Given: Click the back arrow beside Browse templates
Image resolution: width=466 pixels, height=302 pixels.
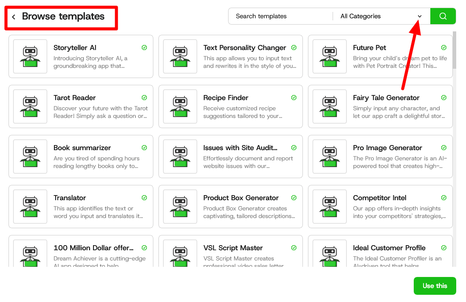Looking at the screenshot, I should coord(14,16).
